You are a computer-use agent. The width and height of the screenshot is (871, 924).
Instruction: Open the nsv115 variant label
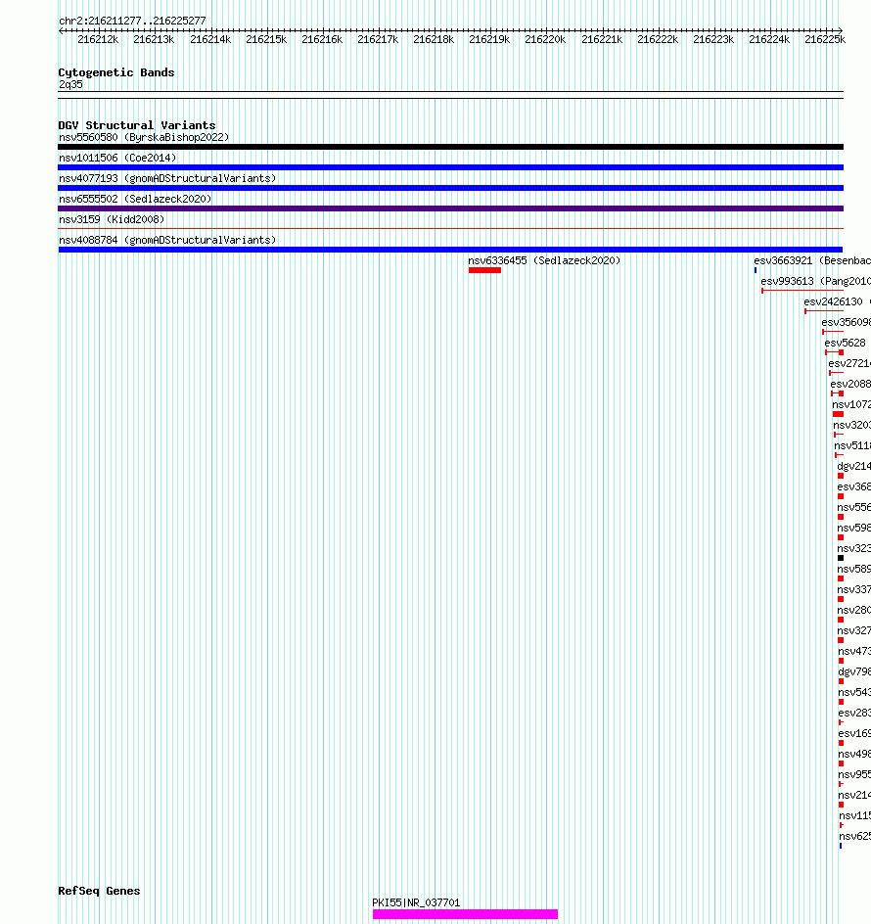855,816
